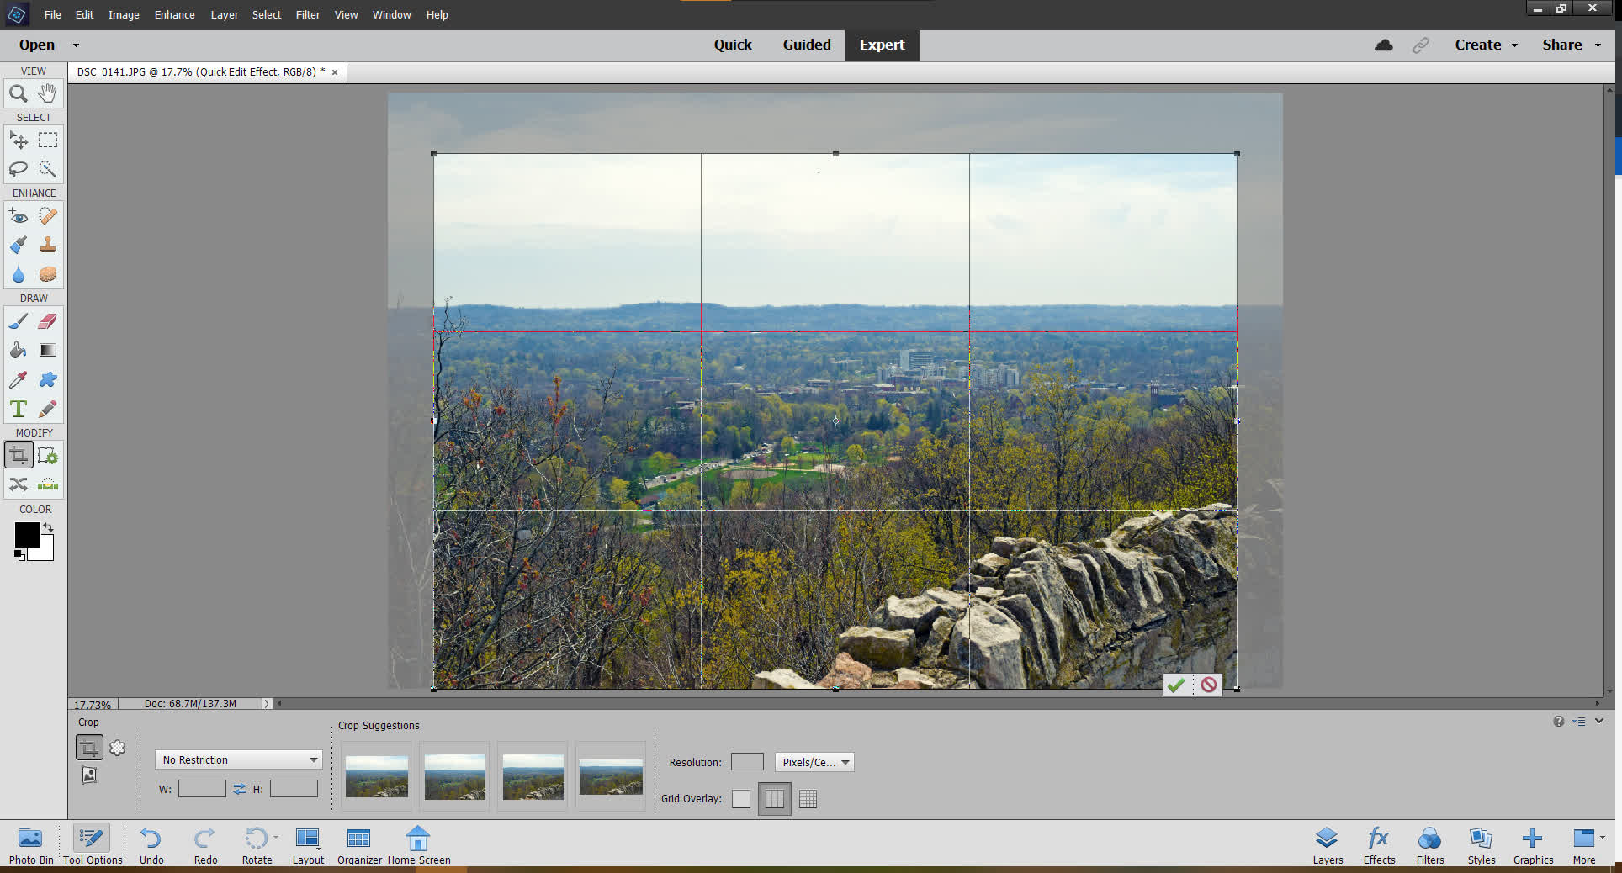Pick the Lasso selection tool
1622x873 pixels.
pos(18,169)
